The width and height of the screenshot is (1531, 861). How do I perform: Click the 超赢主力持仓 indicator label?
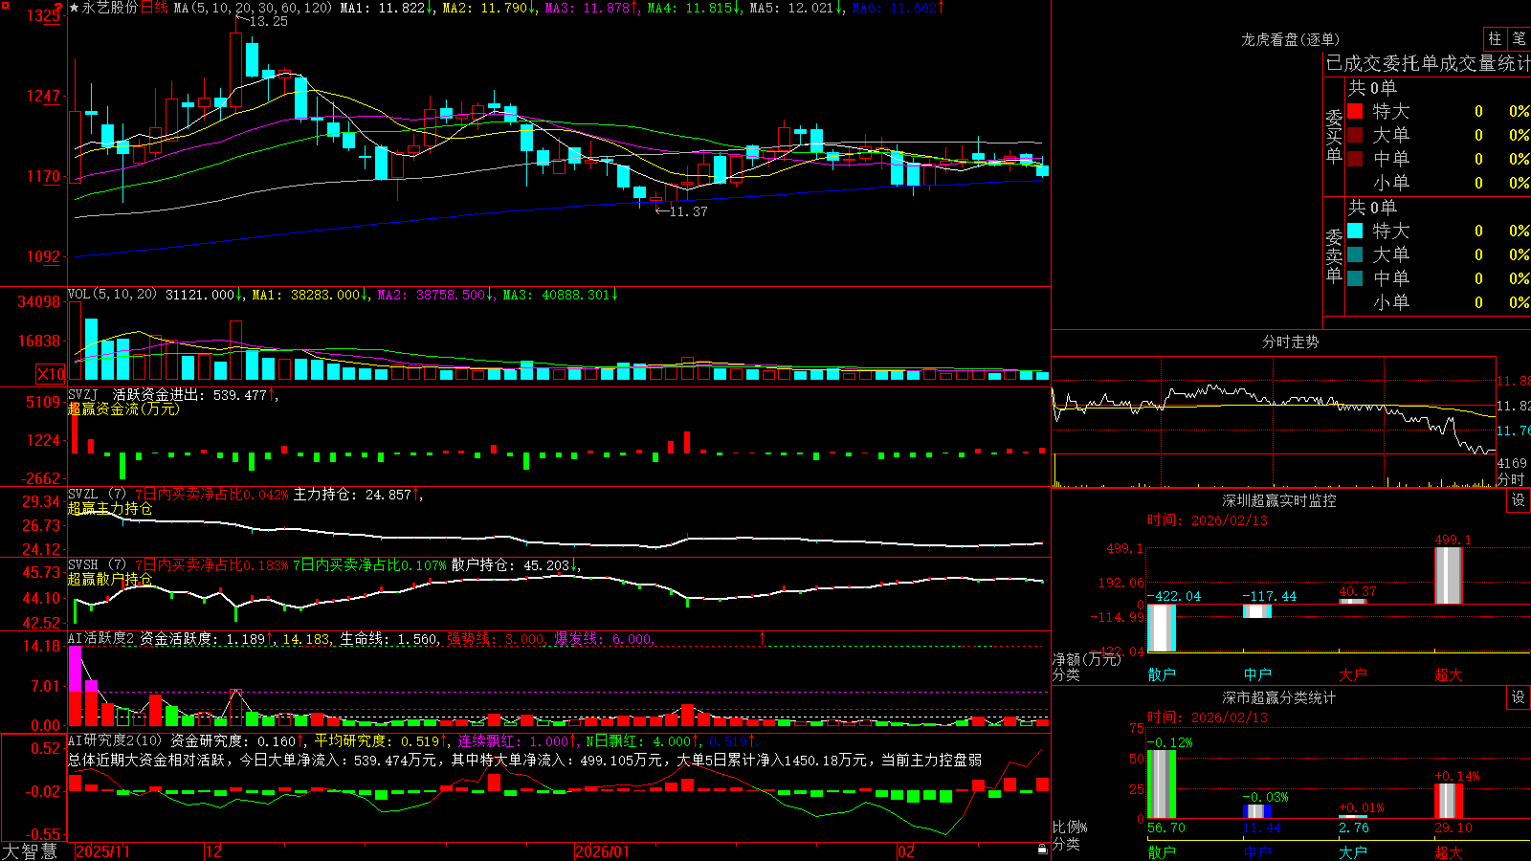[110, 508]
